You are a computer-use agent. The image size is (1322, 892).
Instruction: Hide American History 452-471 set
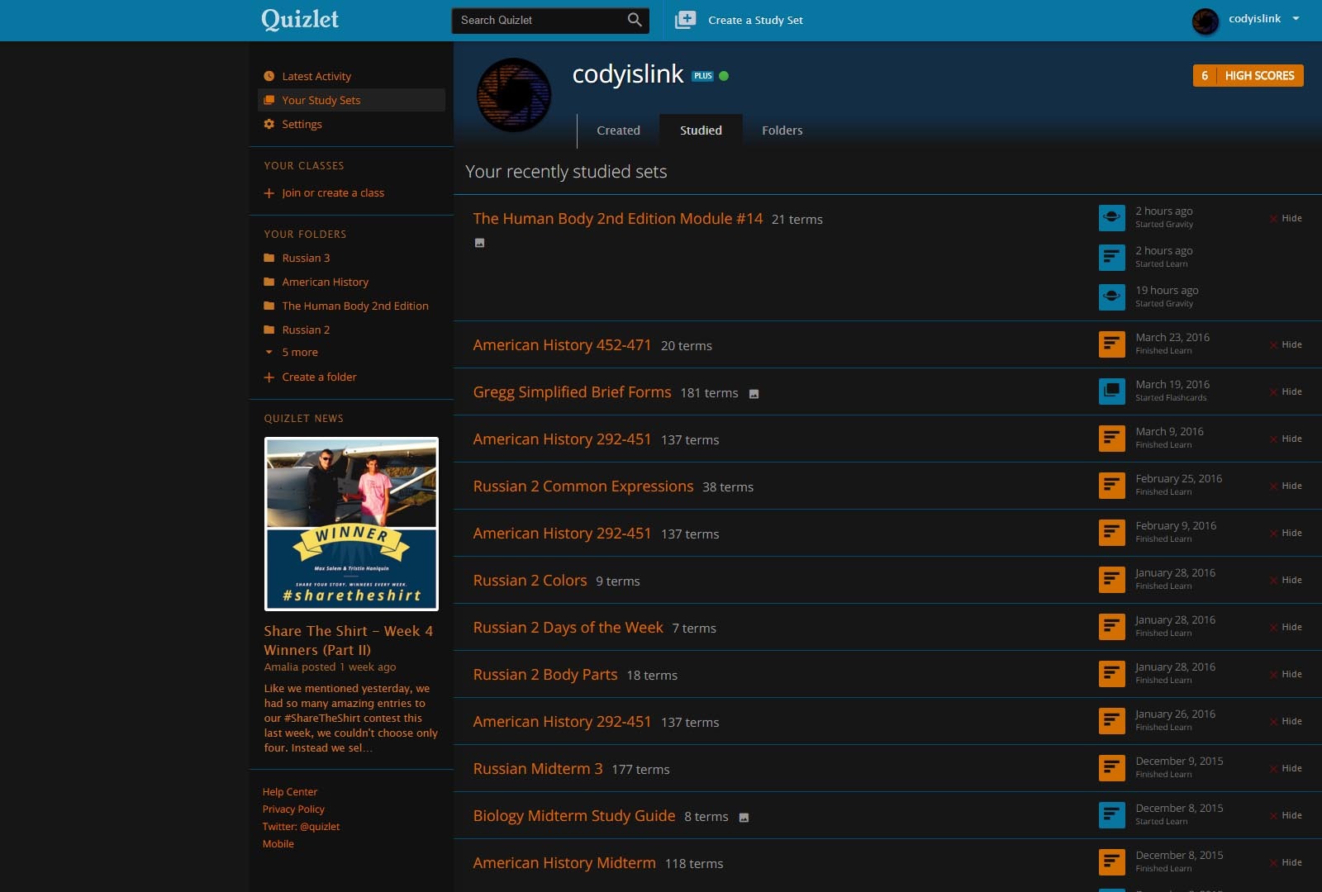[x=1286, y=344]
